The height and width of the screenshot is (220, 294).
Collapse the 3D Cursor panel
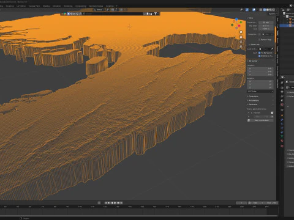point(252,61)
